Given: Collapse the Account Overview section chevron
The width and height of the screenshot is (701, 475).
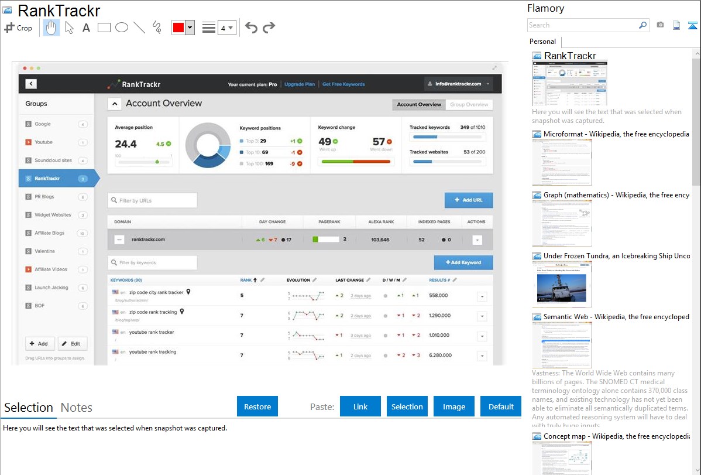Looking at the screenshot, I should click(x=115, y=104).
